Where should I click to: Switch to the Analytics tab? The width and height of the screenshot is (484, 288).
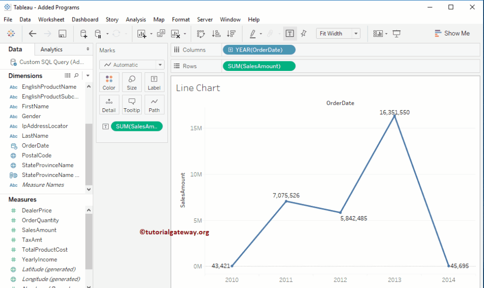[x=52, y=49]
